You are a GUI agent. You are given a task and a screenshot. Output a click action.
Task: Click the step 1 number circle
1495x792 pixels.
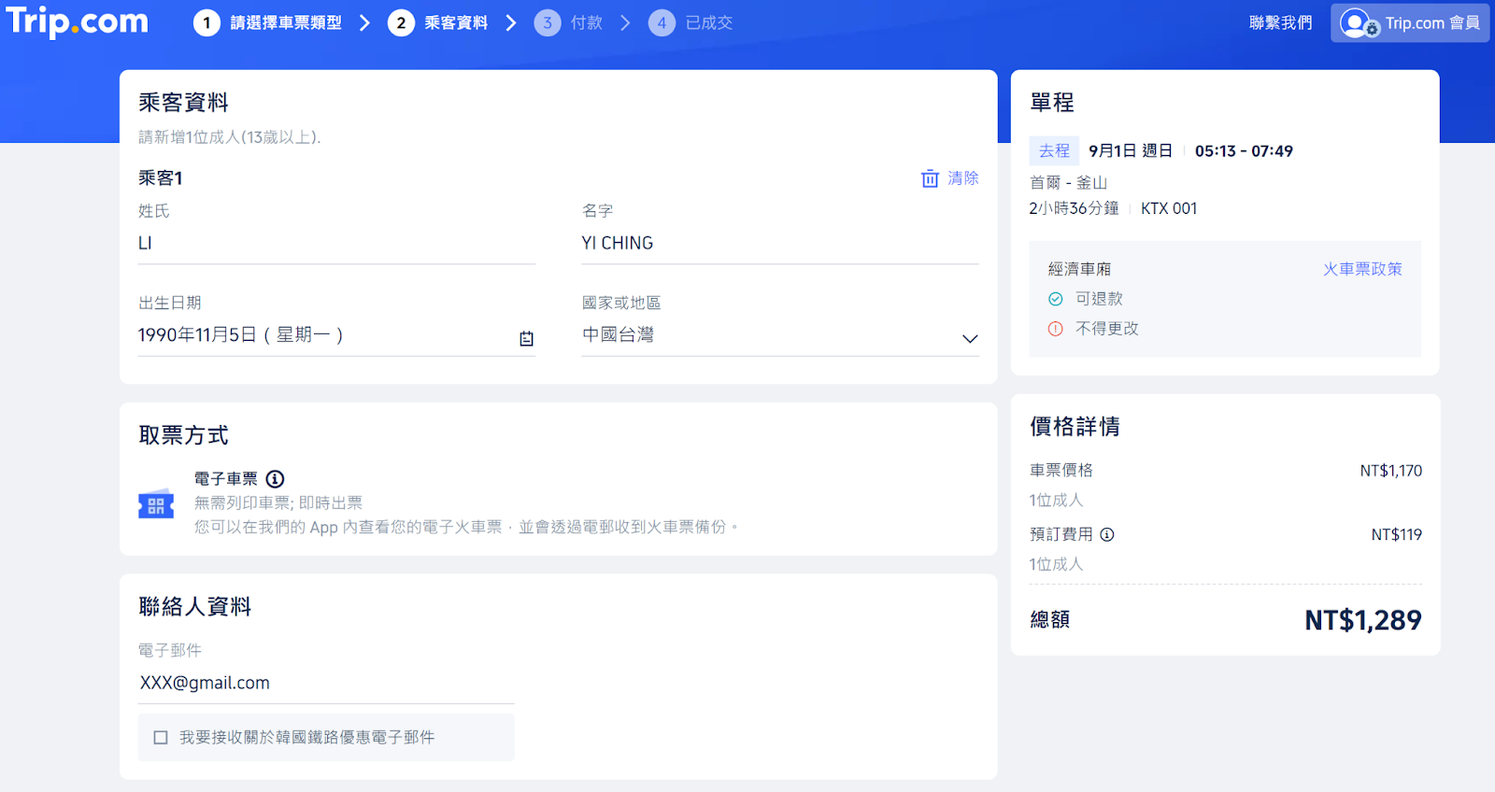click(x=206, y=22)
